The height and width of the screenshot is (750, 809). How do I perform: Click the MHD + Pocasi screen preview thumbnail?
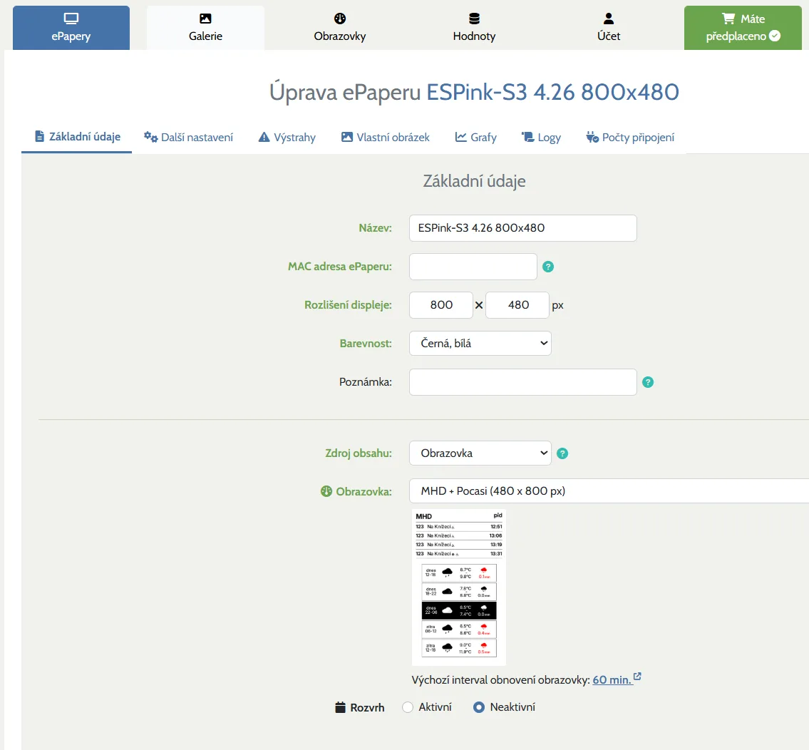click(x=458, y=586)
